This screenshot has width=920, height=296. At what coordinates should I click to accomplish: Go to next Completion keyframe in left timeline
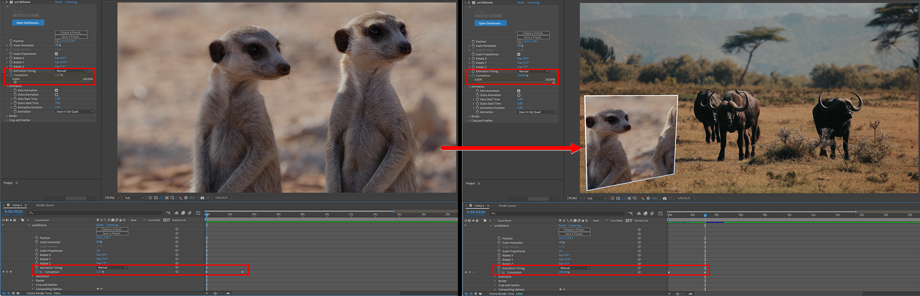click(11, 272)
